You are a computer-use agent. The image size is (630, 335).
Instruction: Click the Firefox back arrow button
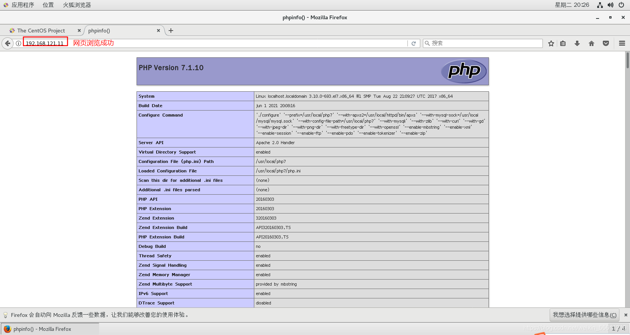tap(8, 43)
